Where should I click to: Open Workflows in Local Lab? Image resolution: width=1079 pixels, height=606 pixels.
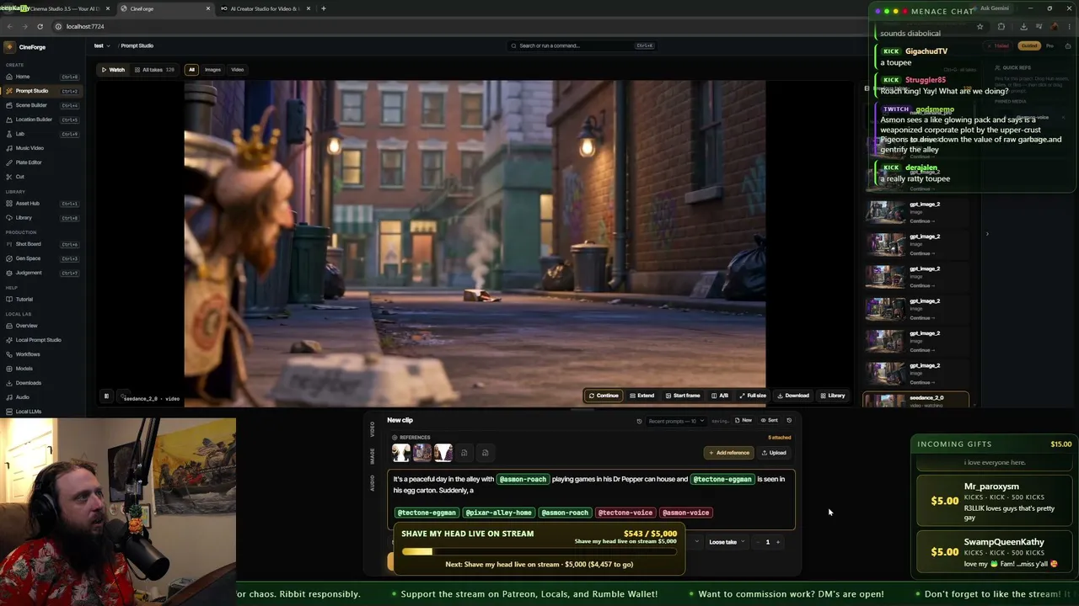click(x=42, y=354)
